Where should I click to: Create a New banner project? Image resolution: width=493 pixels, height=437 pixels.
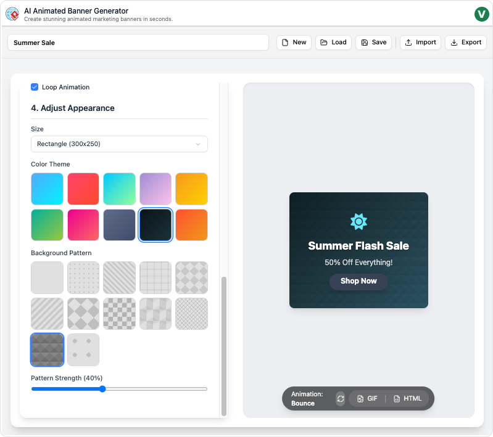pos(294,43)
